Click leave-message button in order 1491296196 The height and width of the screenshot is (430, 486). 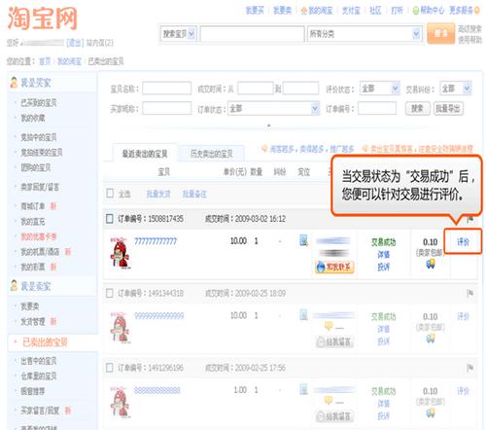pyautogui.click(x=334, y=416)
